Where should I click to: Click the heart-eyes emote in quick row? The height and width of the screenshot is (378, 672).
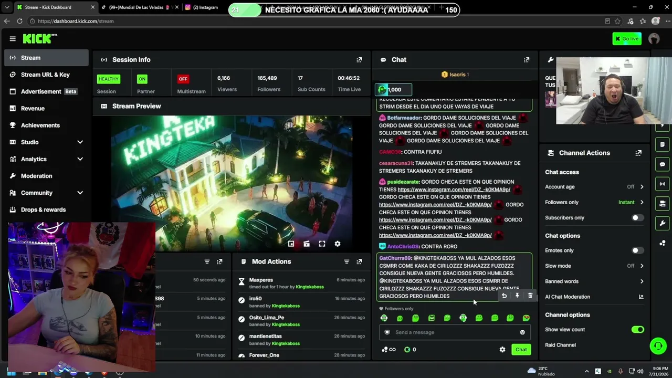[x=526, y=318]
